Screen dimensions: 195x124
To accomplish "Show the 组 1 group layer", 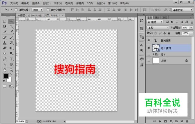I will tap(149, 54).
